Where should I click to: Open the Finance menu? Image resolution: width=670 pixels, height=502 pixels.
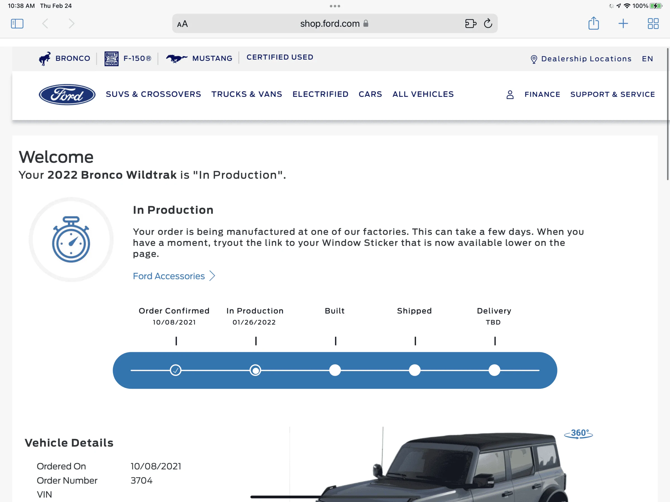[x=542, y=95]
